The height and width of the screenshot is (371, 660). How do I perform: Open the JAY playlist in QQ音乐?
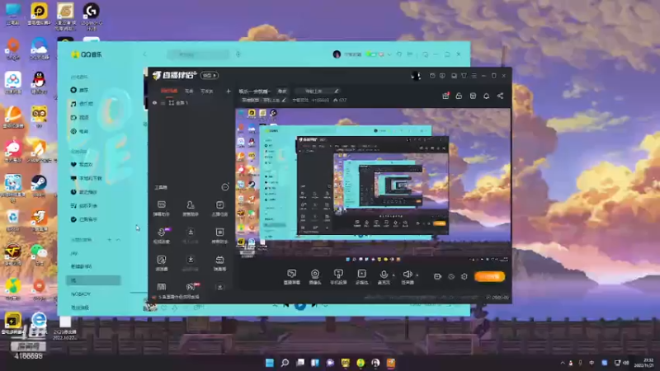click(74, 253)
